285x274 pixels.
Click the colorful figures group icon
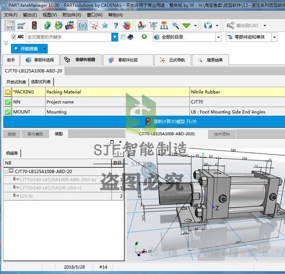tap(127, 25)
